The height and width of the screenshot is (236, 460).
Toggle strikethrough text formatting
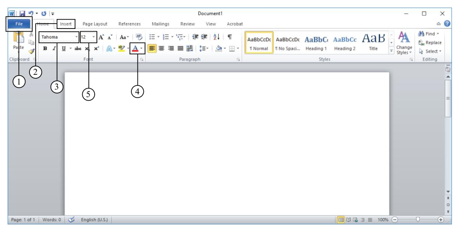click(78, 49)
